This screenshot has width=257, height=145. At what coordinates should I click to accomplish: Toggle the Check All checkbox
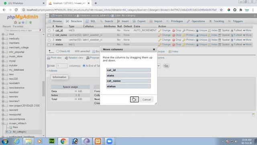[57, 51]
